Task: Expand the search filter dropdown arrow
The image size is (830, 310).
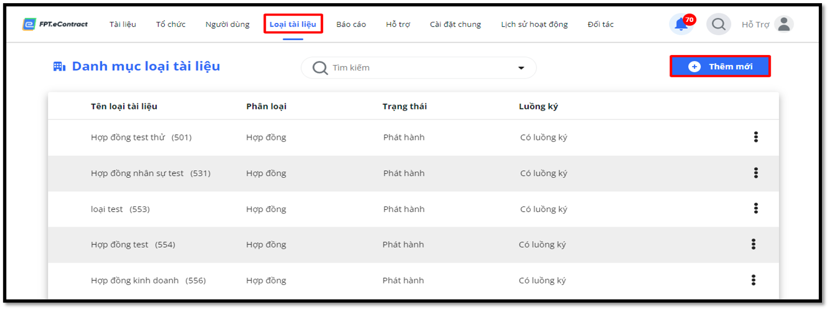Action: click(x=521, y=68)
